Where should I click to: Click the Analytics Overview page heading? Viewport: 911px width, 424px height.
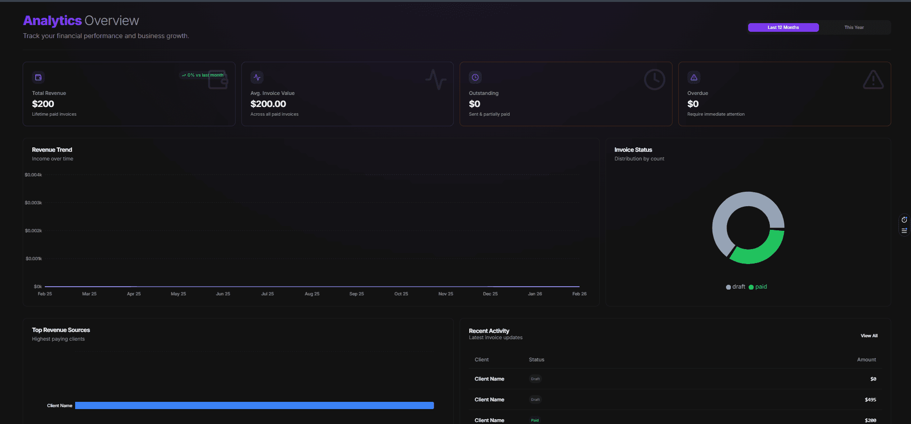coord(81,21)
